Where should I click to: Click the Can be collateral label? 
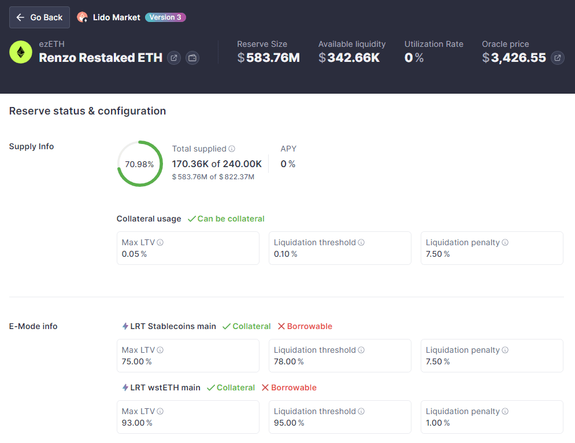[231, 219]
